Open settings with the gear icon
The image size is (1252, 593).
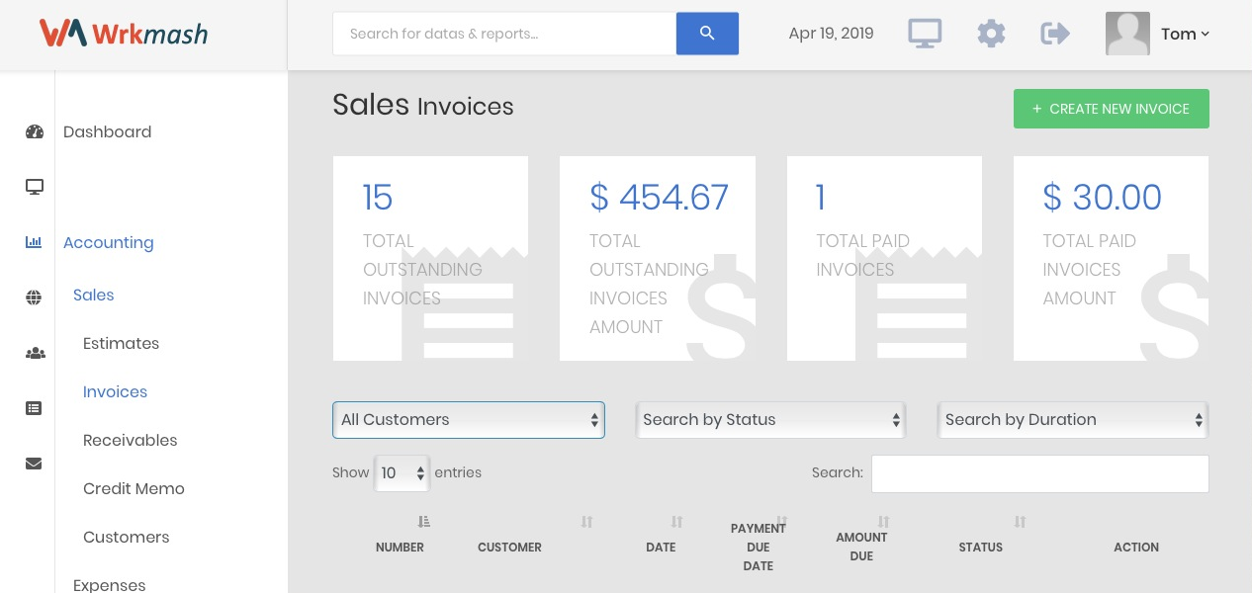[991, 33]
